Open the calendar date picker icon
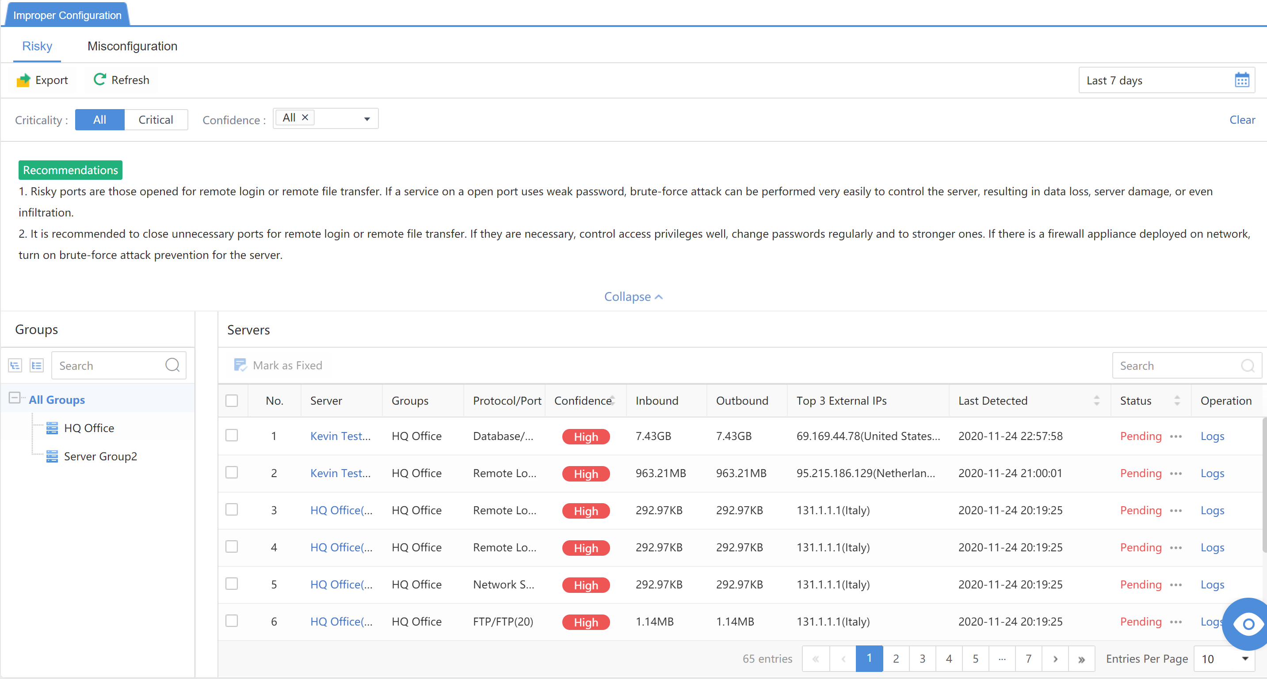The image size is (1267, 679). pyautogui.click(x=1241, y=80)
